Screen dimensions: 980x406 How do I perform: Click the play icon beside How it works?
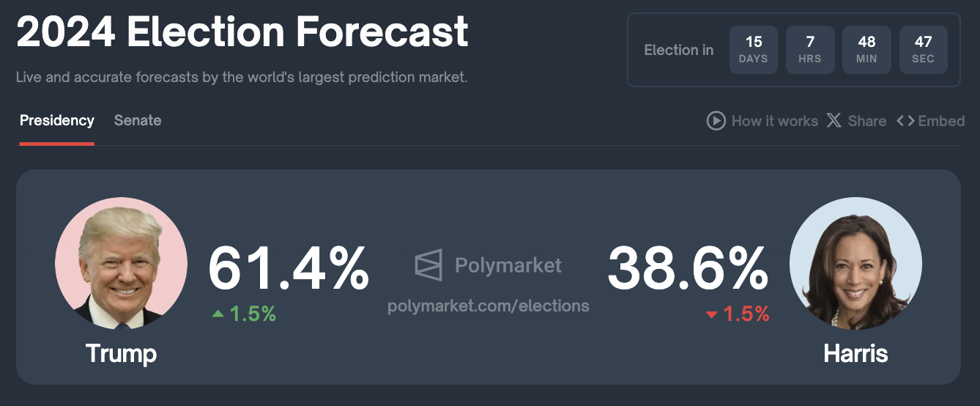(716, 121)
